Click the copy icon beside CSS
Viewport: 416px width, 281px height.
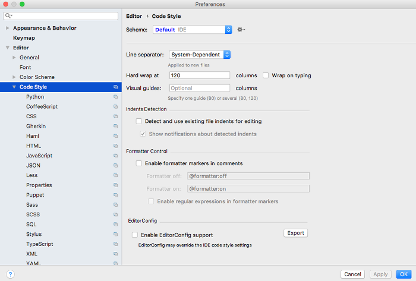click(115, 116)
